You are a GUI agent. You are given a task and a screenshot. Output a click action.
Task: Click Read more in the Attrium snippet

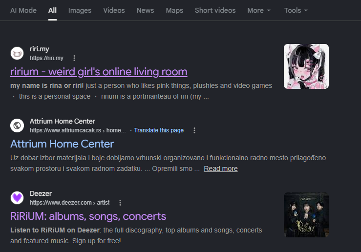click(221, 168)
